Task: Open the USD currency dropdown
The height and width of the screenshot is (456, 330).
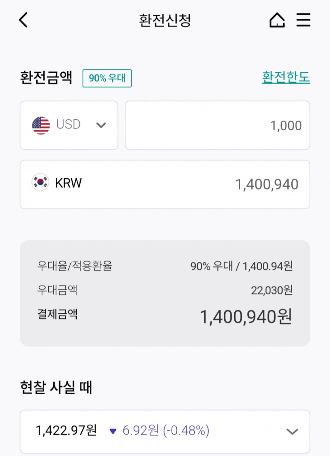Action: point(68,125)
